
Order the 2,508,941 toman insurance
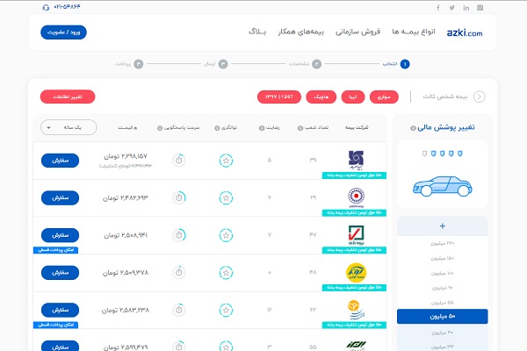pos(60,235)
